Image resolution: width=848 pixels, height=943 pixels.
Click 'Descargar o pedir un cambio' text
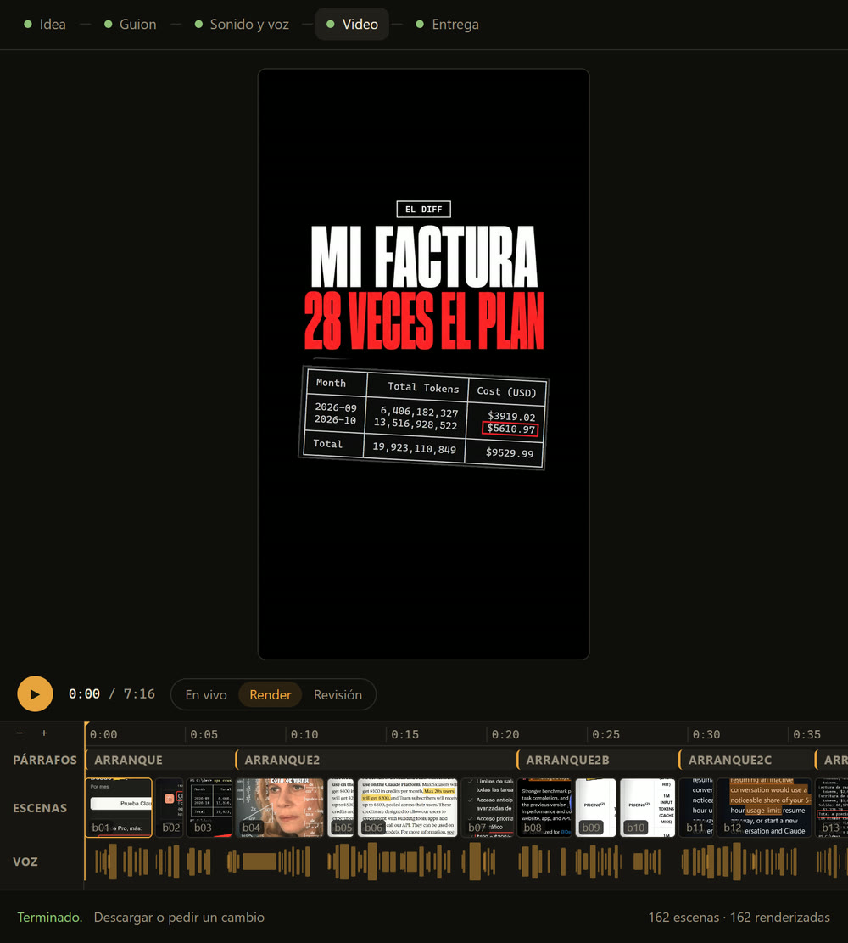pos(179,918)
